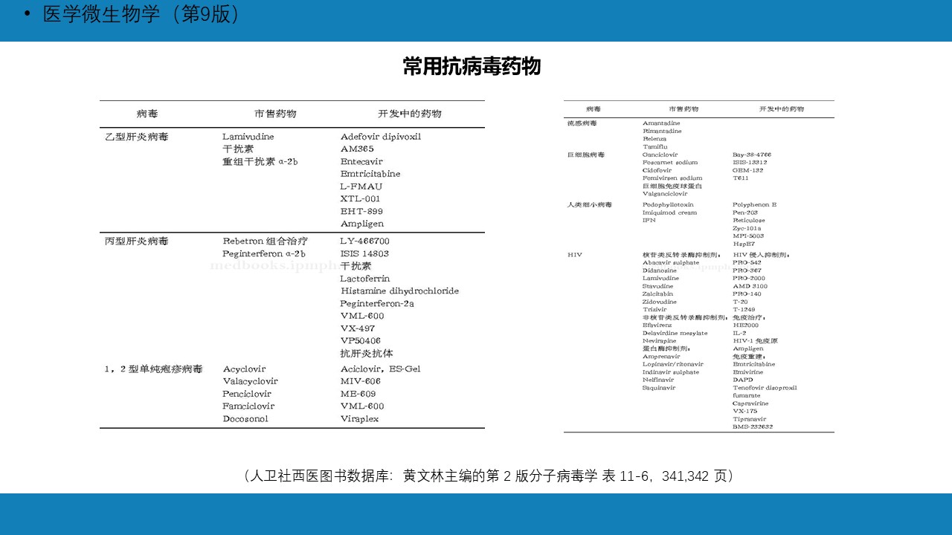This screenshot has width=952, height=535.
Task: Click the '抗肝炎抗体' entry
Action: coord(367,354)
